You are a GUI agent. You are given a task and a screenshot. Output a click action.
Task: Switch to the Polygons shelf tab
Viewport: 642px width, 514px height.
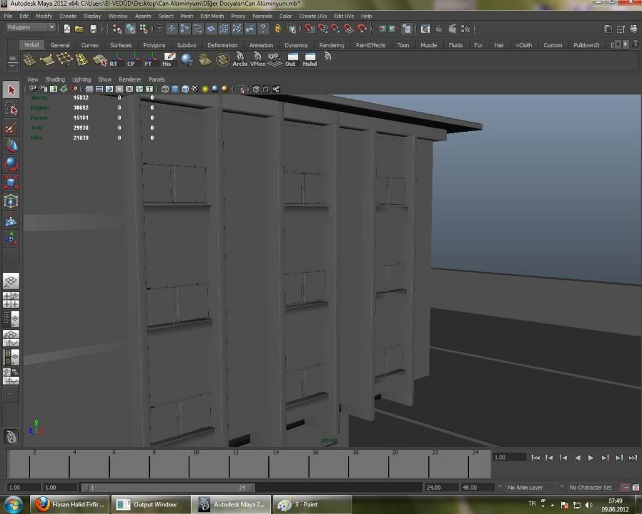coord(154,45)
